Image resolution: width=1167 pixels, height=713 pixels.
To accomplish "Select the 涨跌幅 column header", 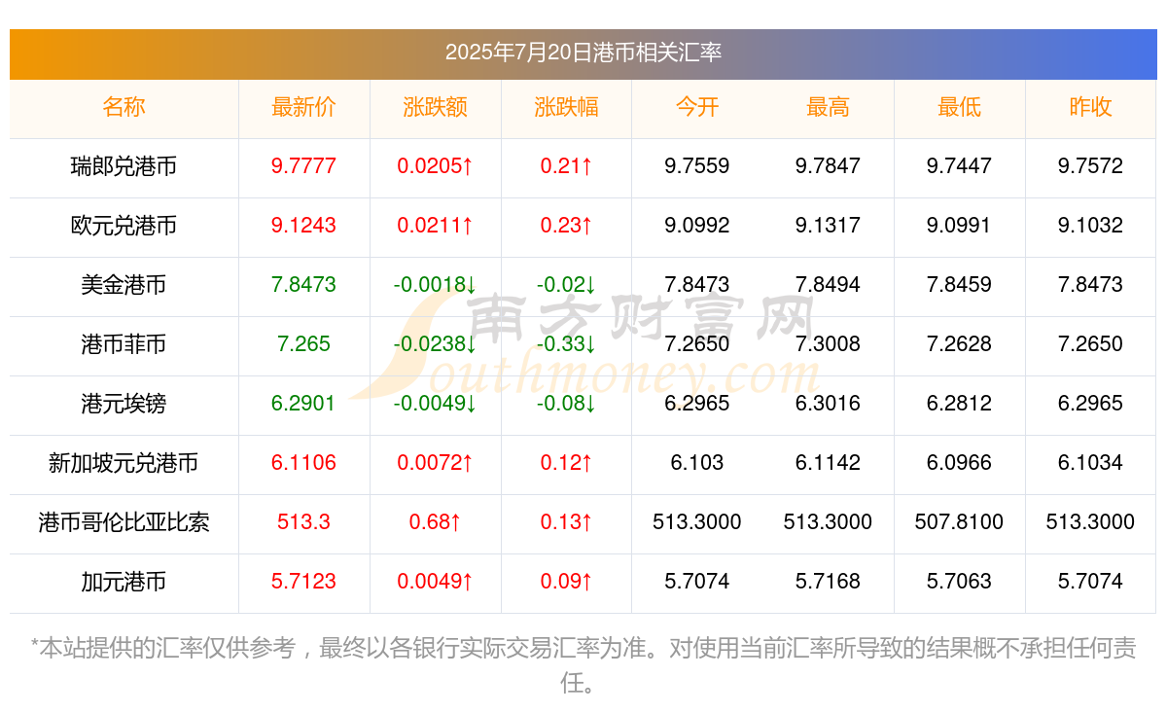I will tap(566, 107).
